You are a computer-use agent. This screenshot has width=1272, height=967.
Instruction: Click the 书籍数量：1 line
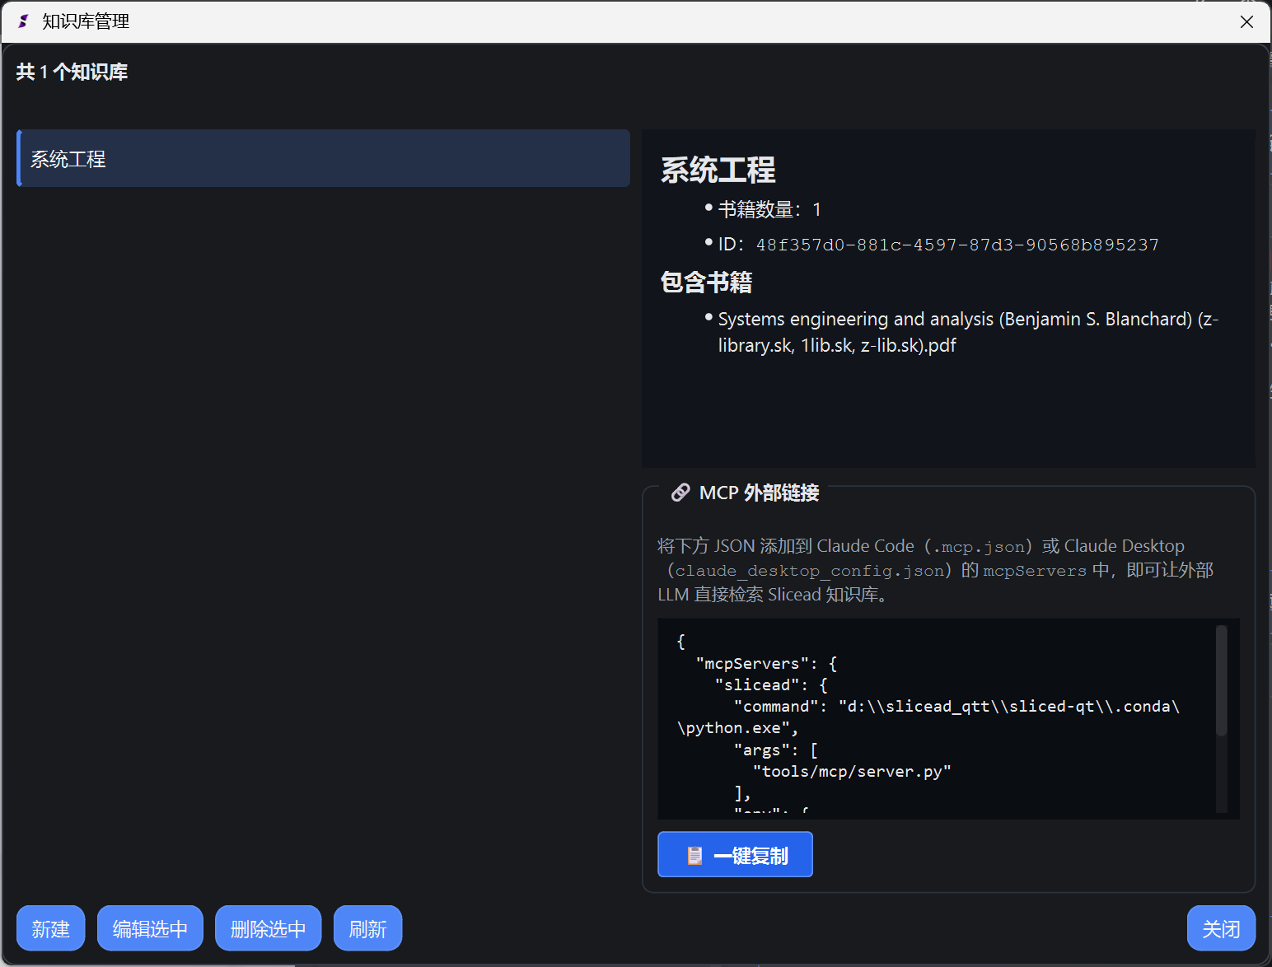pyautogui.click(x=769, y=209)
